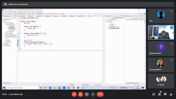Screen dimensions: 176x99
Task: Show hidden editor tabs overflow list
Action: pyautogui.click(x=96, y=16)
